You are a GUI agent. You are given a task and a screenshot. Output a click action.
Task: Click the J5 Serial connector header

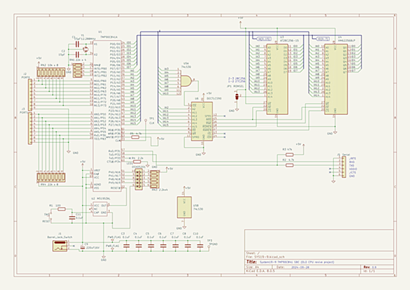(x=344, y=167)
